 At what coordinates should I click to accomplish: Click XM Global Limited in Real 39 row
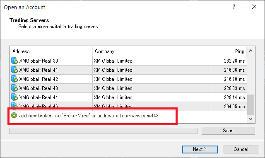pyautogui.click(x=113, y=61)
